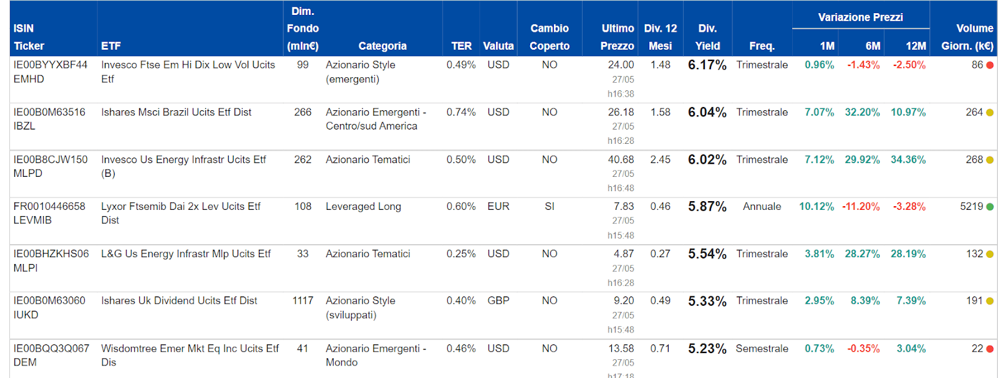The image size is (998, 378).
Task: Open Invesco Us Energy Infrastr Ucits Etf
Action: 183,159
